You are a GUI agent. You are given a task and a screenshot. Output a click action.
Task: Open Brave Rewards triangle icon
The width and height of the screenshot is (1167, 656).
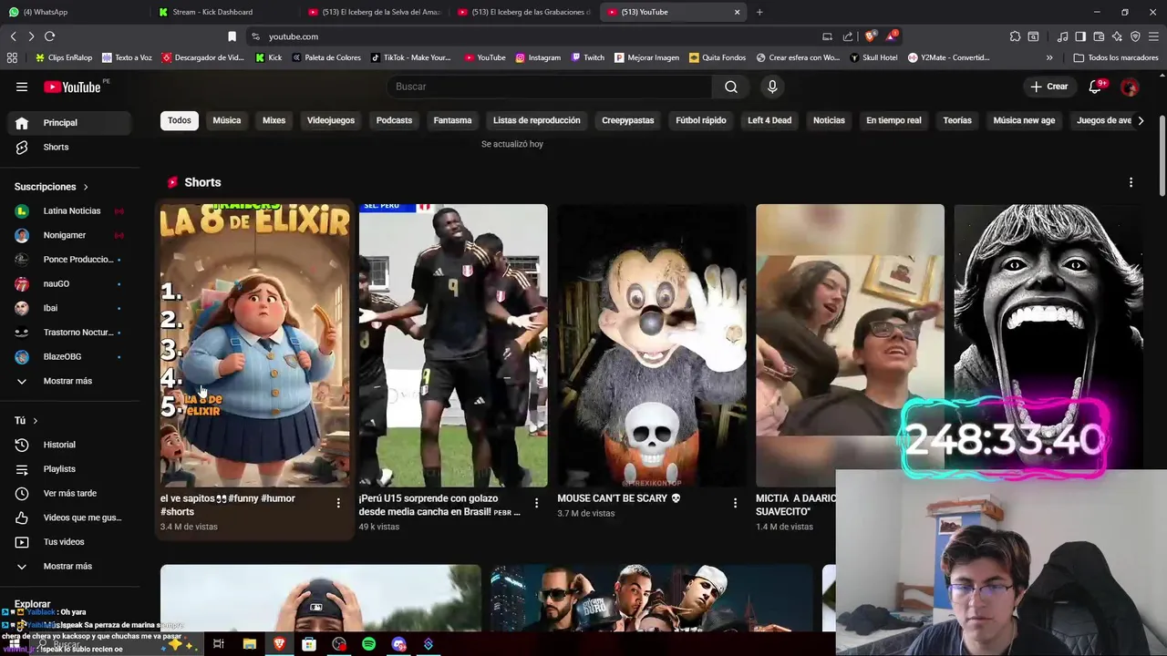pyautogui.click(x=892, y=36)
